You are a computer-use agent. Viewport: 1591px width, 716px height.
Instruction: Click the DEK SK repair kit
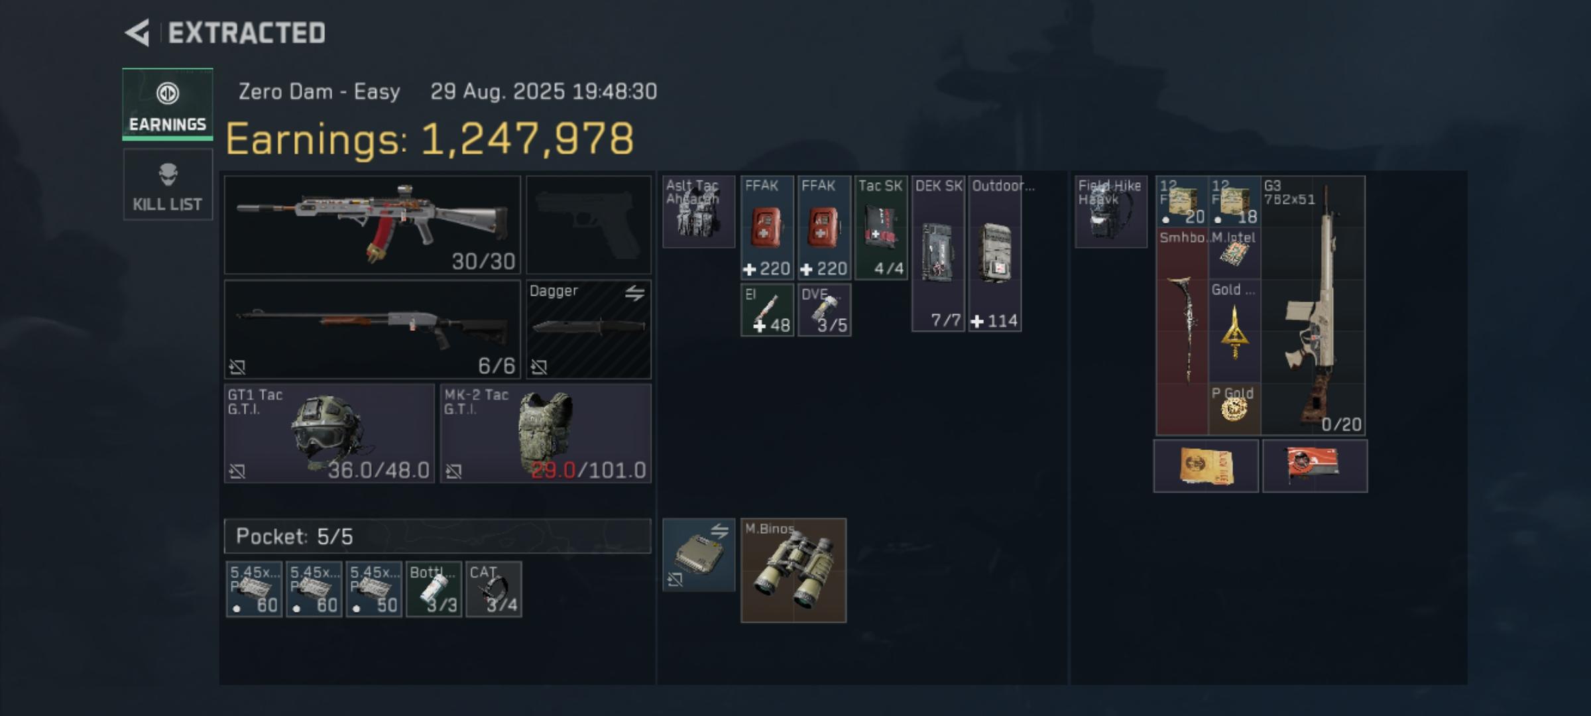(938, 253)
